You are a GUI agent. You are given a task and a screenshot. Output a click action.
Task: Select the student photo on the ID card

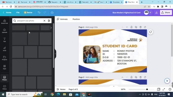(x=92, y=54)
